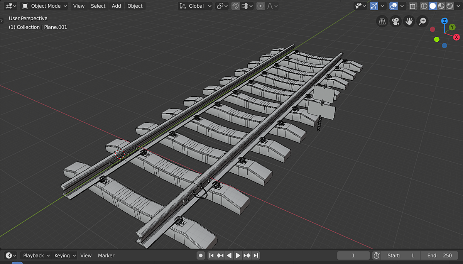This screenshot has height=264, width=463.
Task: Click the zoom magnifier icon in viewport
Action: point(422,21)
